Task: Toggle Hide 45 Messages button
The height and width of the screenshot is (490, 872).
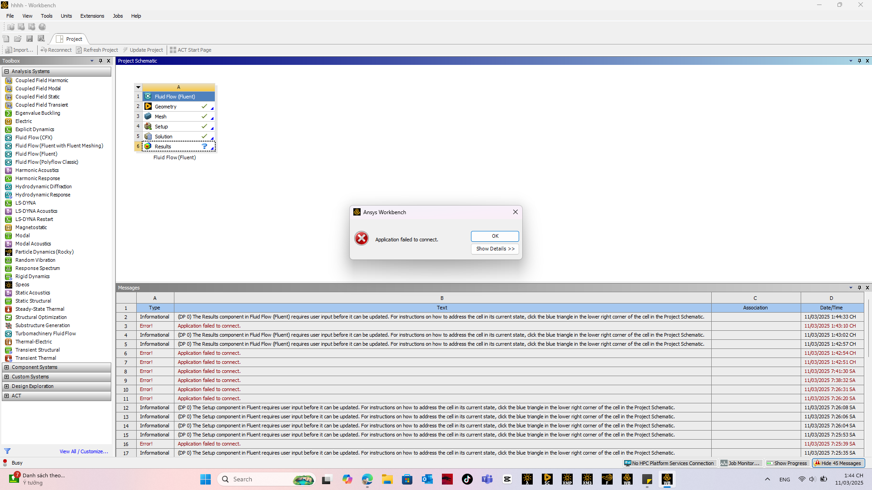Action: [838, 463]
